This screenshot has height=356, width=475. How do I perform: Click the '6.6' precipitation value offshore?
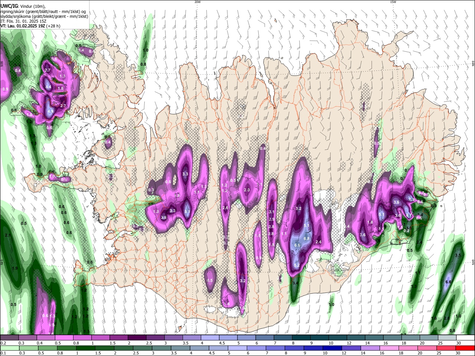click(x=448, y=282)
